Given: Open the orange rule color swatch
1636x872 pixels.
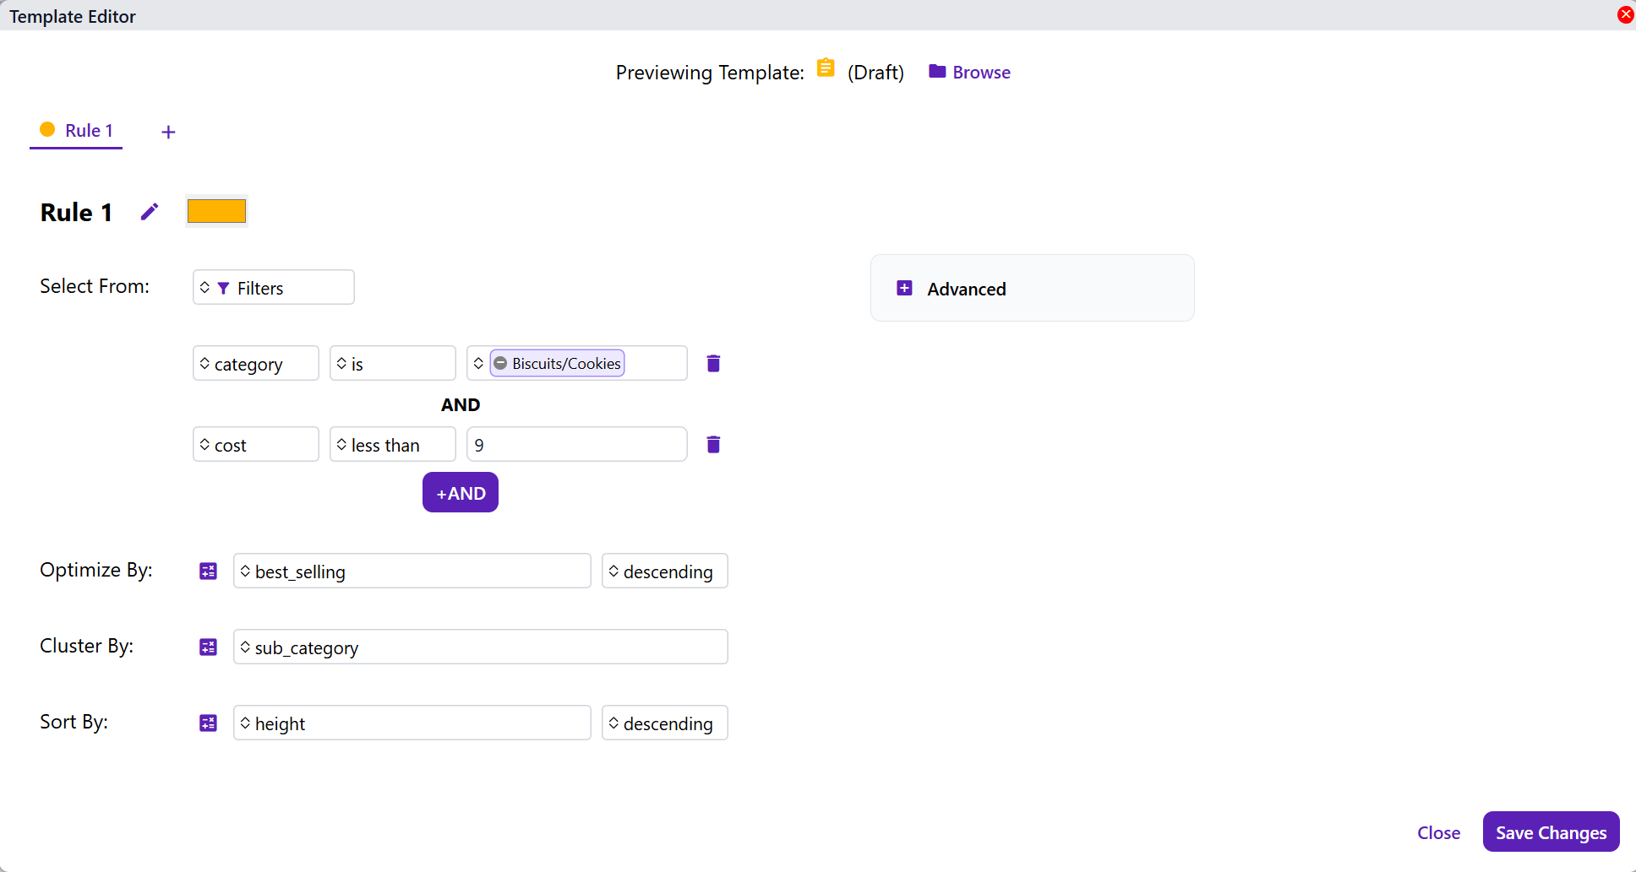Looking at the screenshot, I should (x=216, y=211).
